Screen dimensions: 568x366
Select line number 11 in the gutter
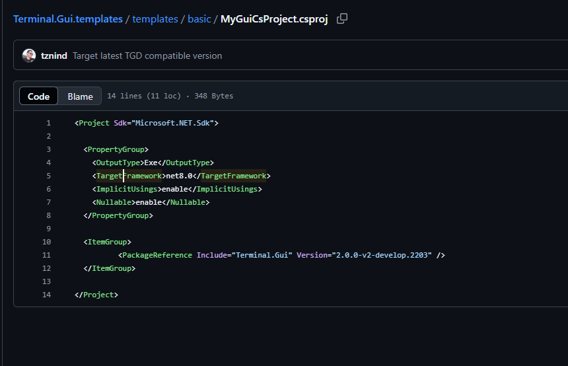[46, 255]
